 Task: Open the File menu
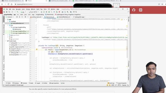[7, 9]
